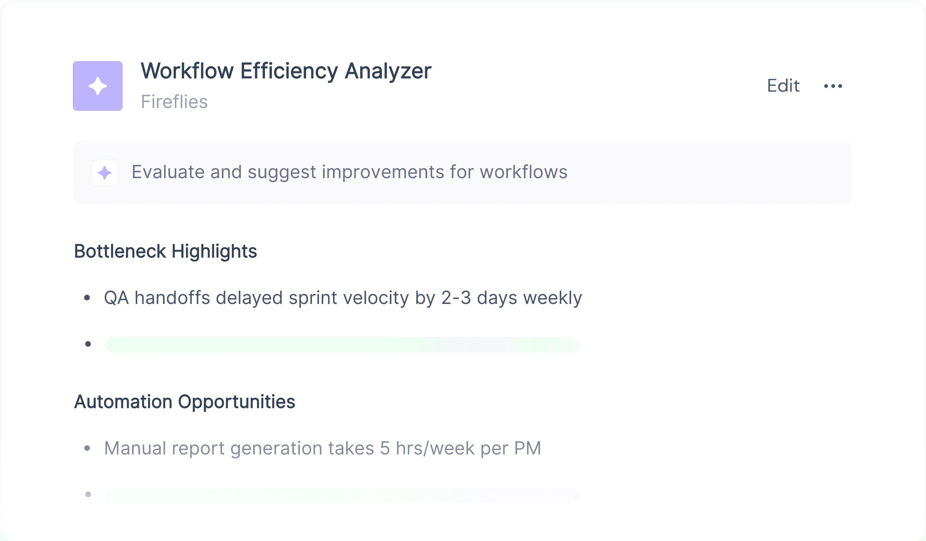This screenshot has height=541, width=926.
Task: Click the '5 hrs/week per PM' text
Action: click(460, 448)
